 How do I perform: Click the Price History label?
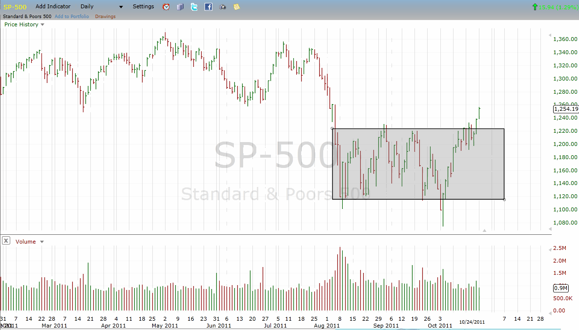[x=21, y=24]
